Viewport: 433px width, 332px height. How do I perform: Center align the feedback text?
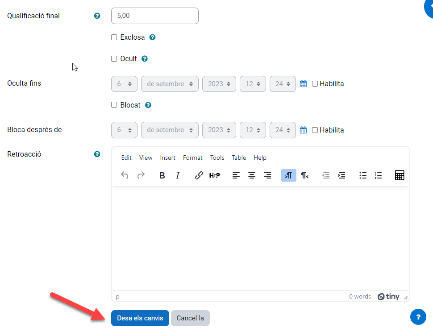click(x=252, y=175)
